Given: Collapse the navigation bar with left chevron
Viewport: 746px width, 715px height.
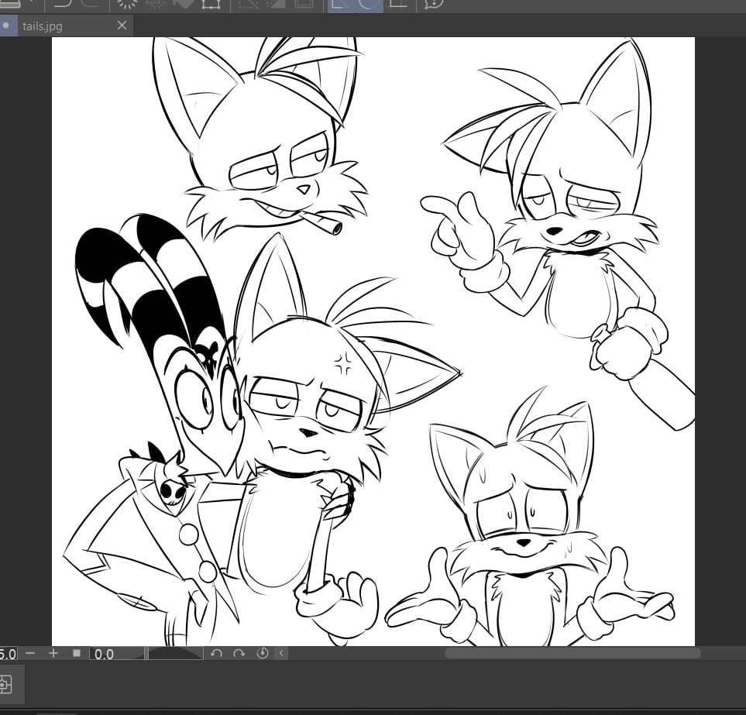Looking at the screenshot, I should pyautogui.click(x=281, y=653).
